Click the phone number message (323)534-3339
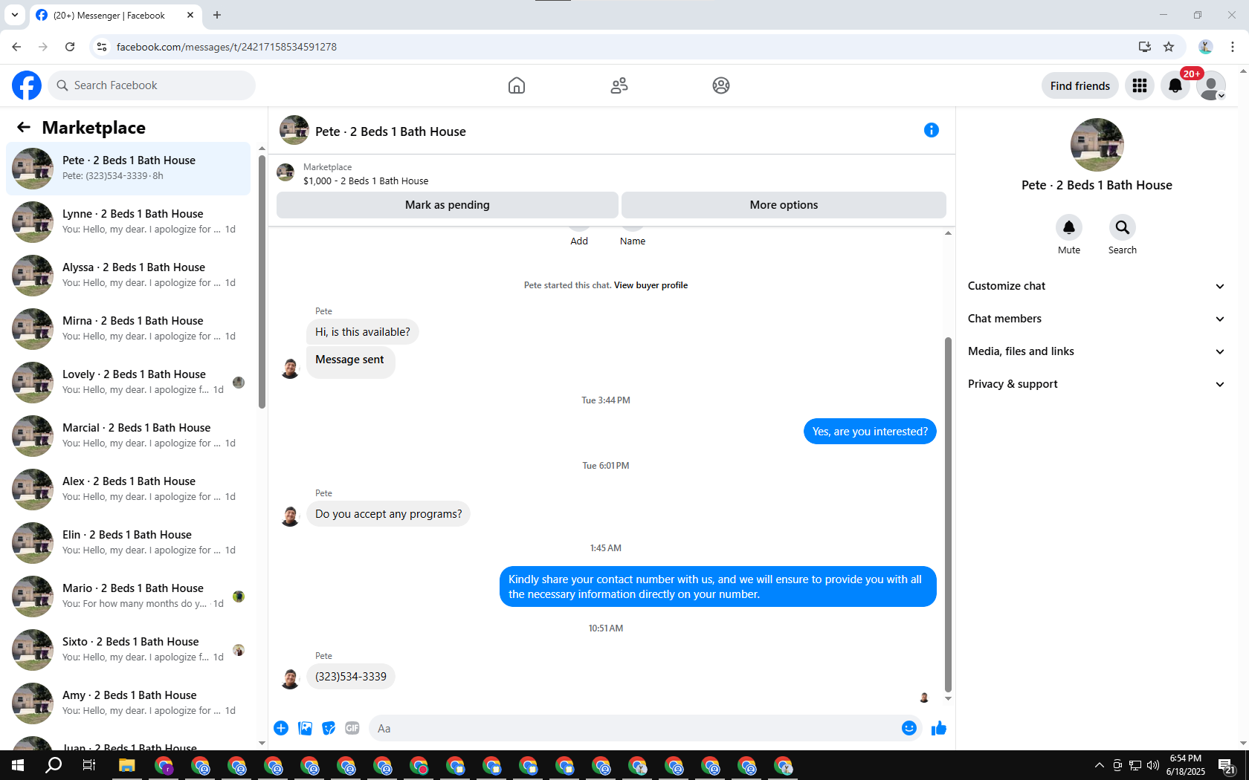Viewport: 1249px width, 780px height. 351,677
